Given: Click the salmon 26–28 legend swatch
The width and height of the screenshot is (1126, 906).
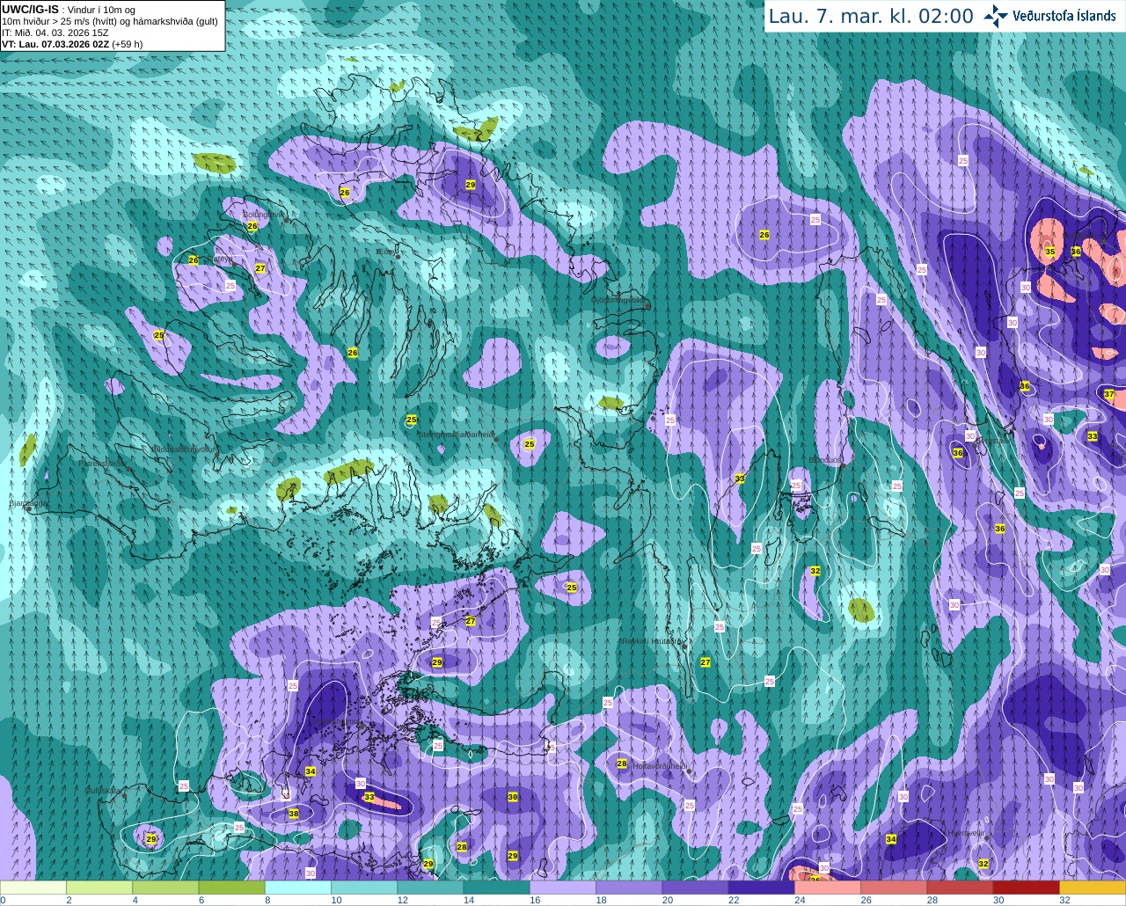Looking at the screenshot, I should tap(894, 888).
